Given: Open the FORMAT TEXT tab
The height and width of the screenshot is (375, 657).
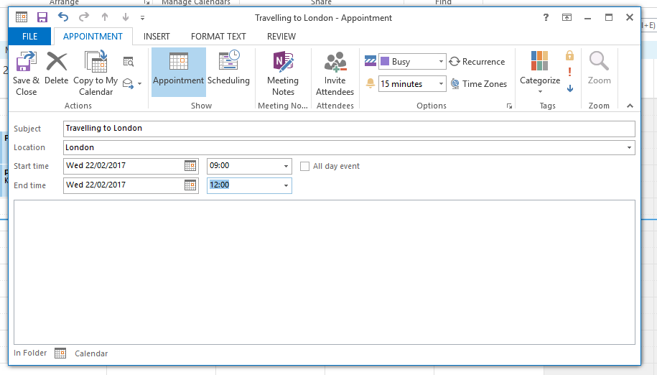Looking at the screenshot, I should [x=218, y=37].
